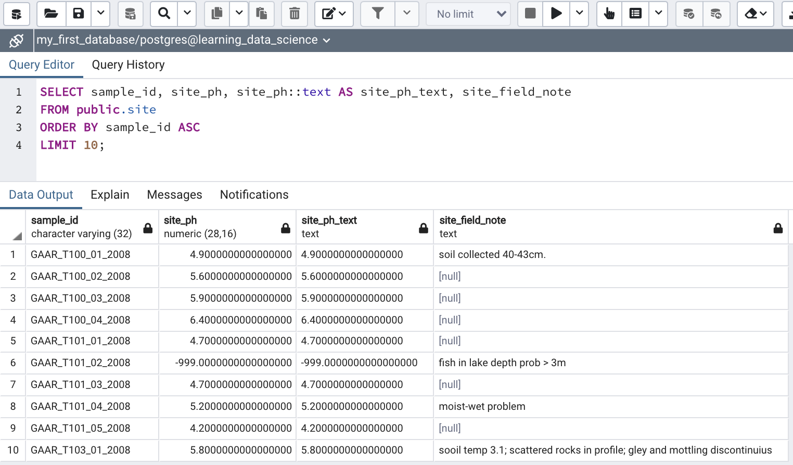Viewport: 793px width, 465px height.
Task: Open the Execute options dropdown arrow
Action: (x=579, y=14)
